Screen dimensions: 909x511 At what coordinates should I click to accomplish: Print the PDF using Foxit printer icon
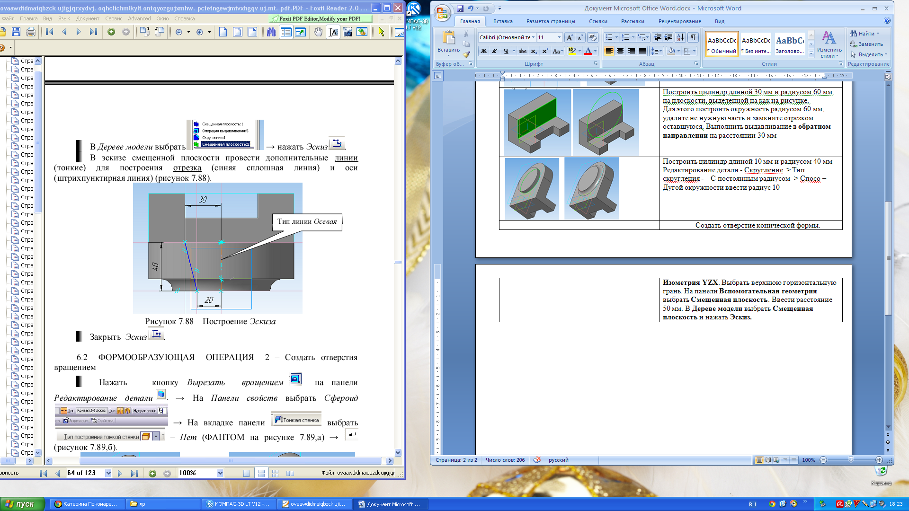pos(31,32)
